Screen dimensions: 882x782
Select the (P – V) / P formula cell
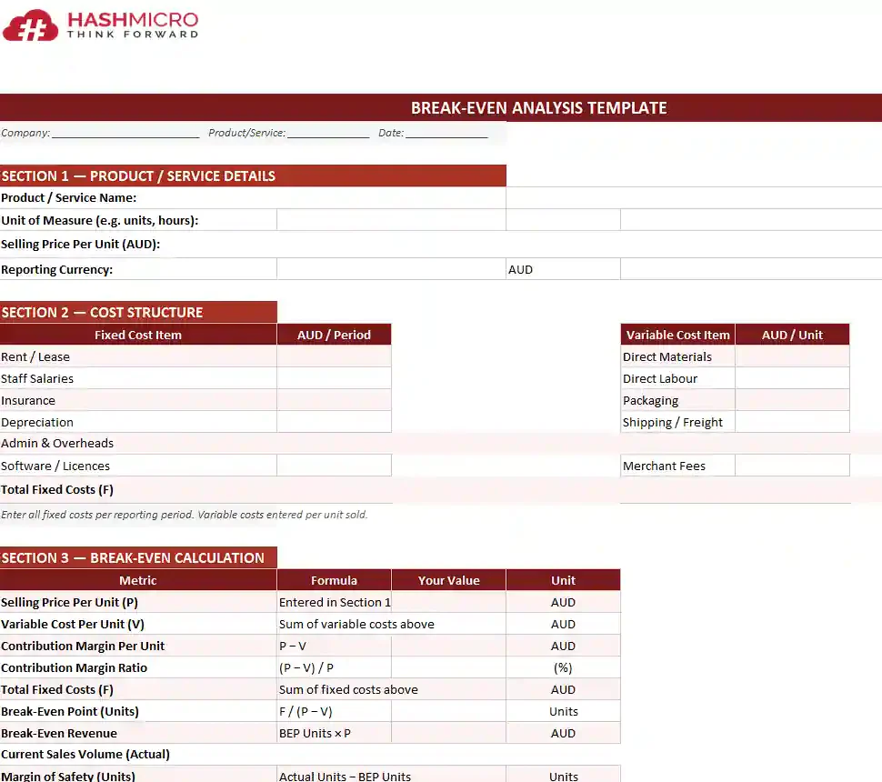point(334,667)
